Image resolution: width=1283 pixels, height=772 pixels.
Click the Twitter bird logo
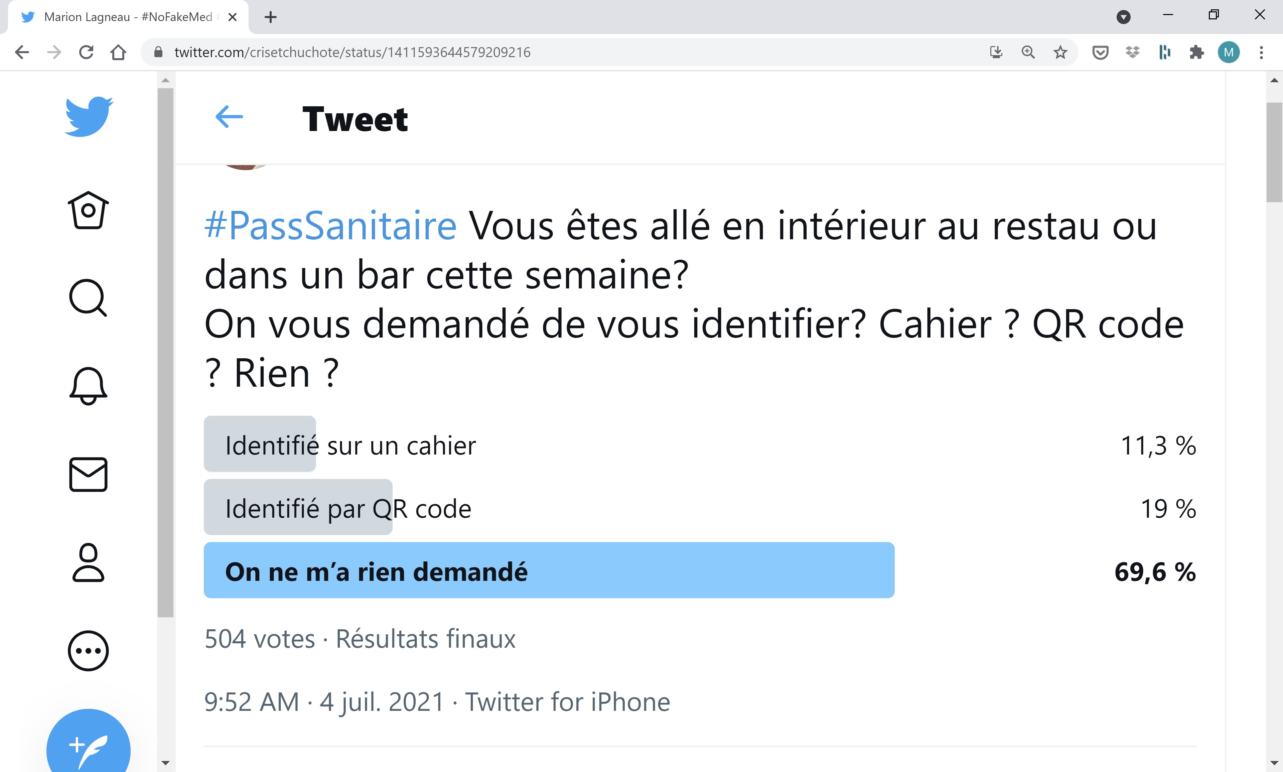89,117
